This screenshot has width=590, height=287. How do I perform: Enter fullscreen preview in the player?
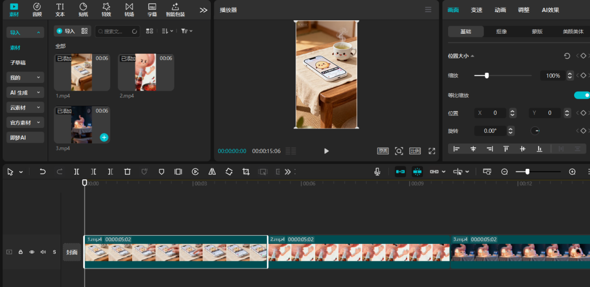tap(432, 151)
